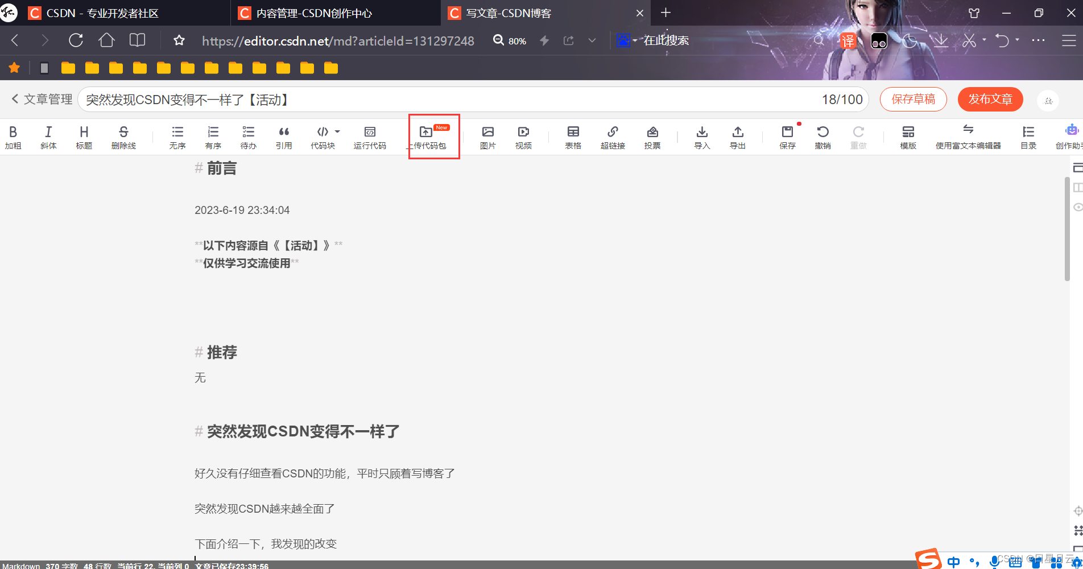Go to browser home page
This screenshot has width=1083, height=569.
(106, 40)
